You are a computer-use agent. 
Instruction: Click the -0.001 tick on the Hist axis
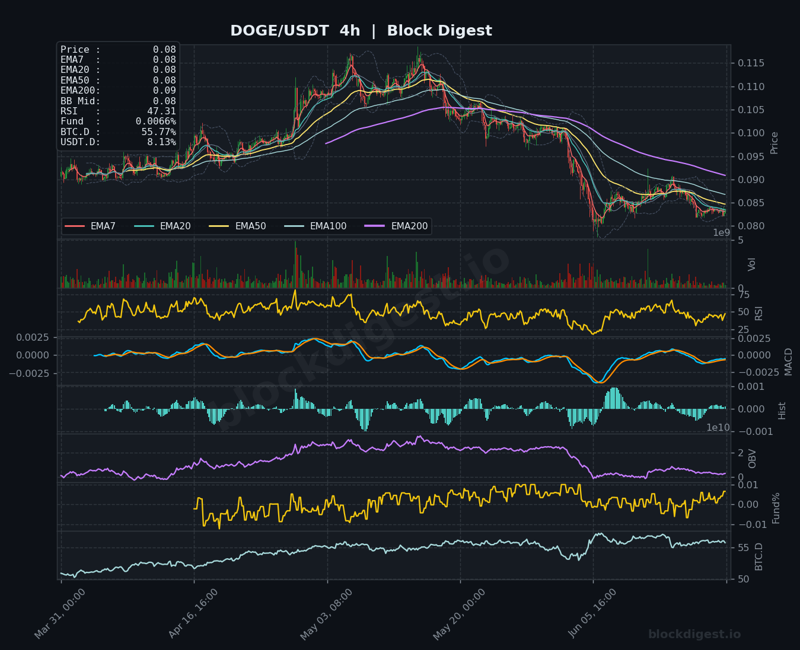pyautogui.click(x=755, y=432)
